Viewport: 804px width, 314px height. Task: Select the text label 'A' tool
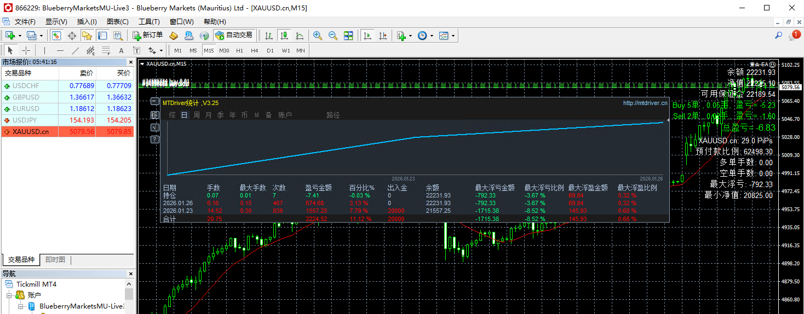point(122,51)
